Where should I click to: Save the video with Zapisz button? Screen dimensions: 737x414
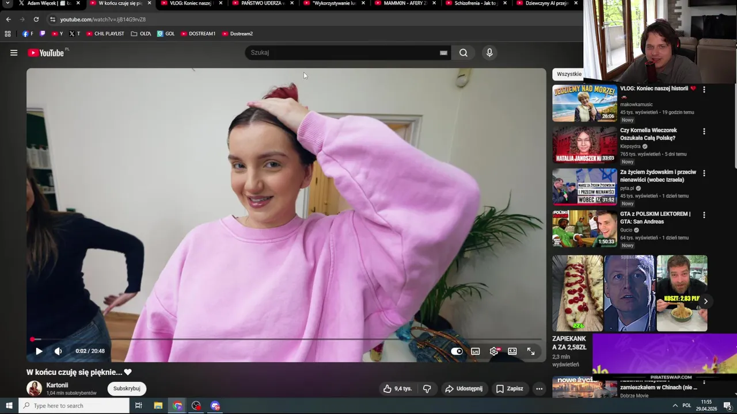click(x=510, y=389)
